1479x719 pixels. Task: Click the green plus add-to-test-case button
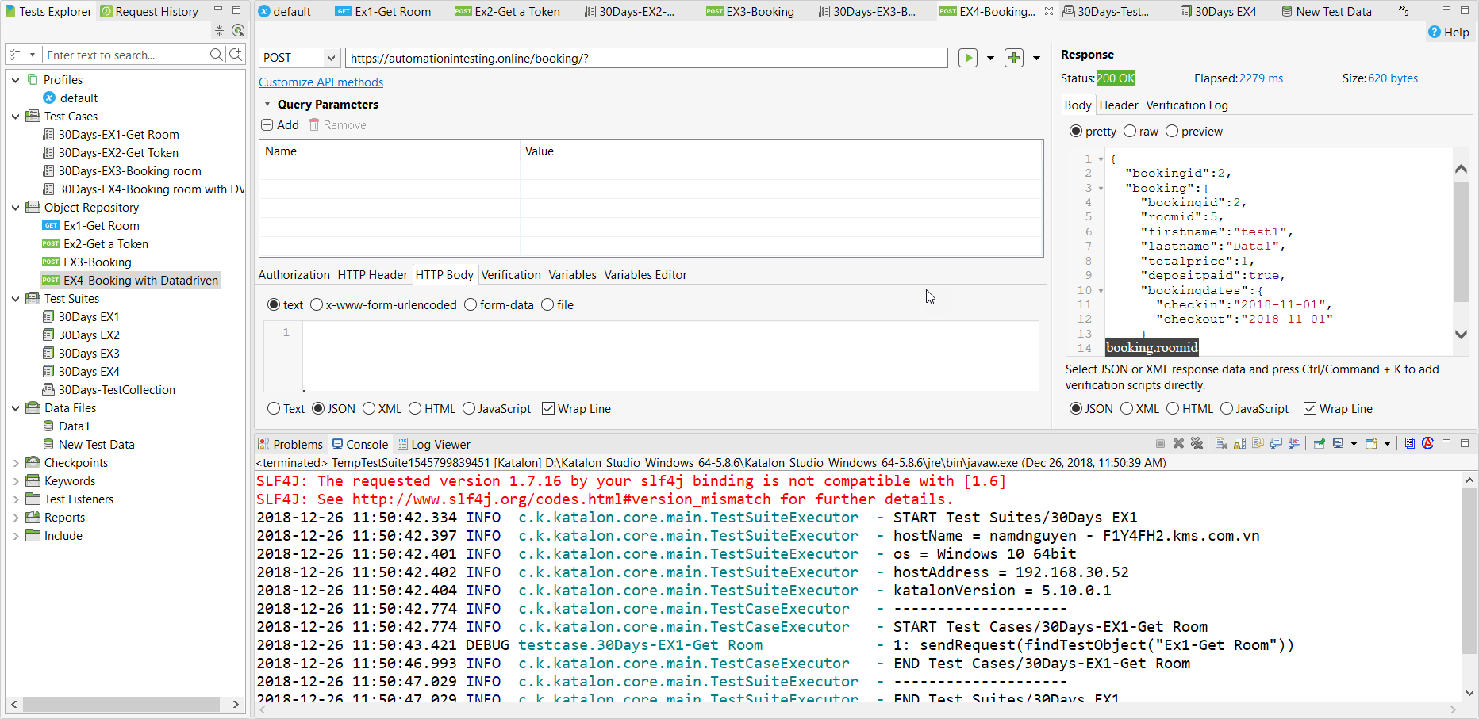pyautogui.click(x=1013, y=58)
